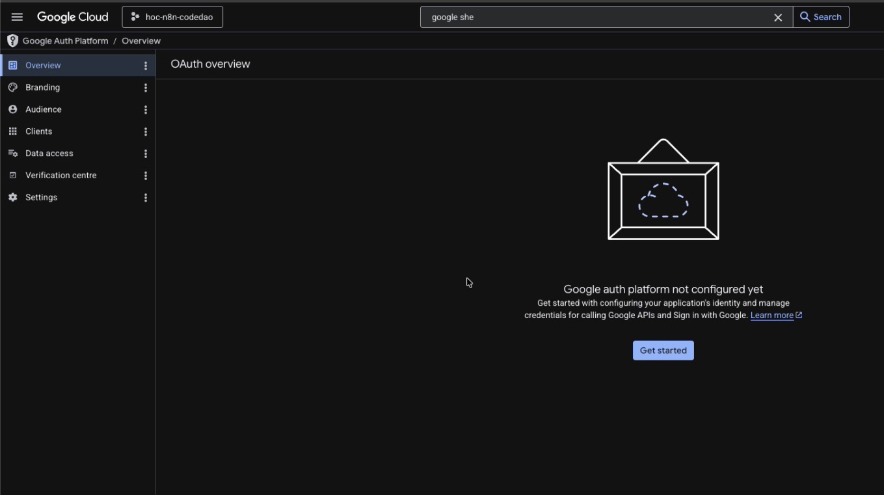The height and width of the screenshot is (495, 884).
Task: Click the Settings gear icon
Action: click(12, 197)
